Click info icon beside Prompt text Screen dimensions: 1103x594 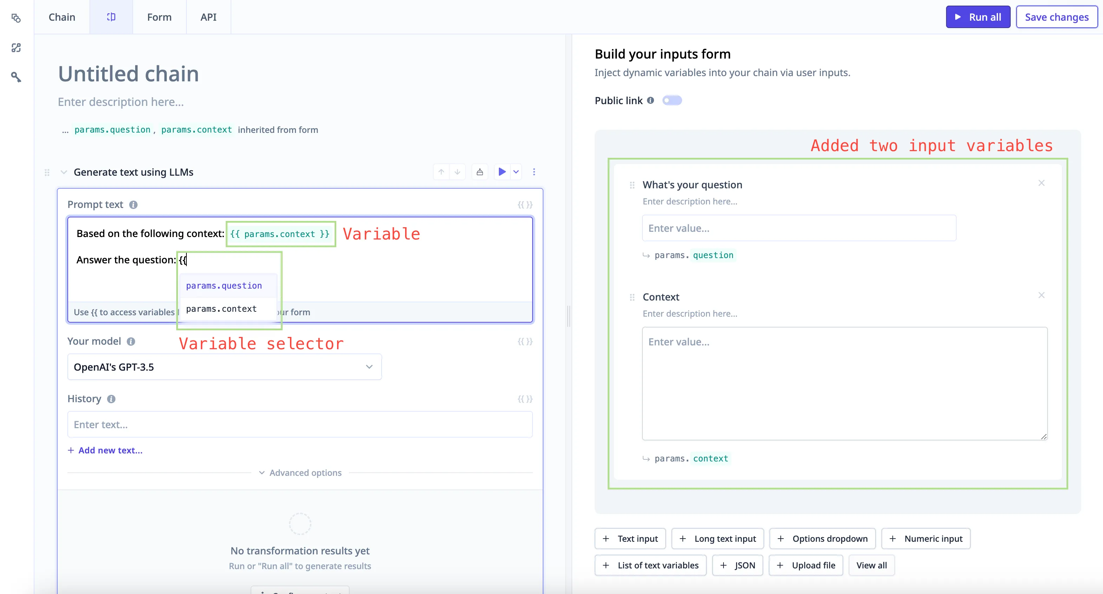133,205
